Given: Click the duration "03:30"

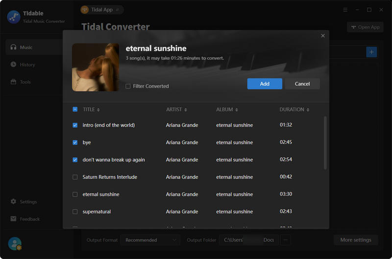Looking at the screenshot, I should 286,194.
